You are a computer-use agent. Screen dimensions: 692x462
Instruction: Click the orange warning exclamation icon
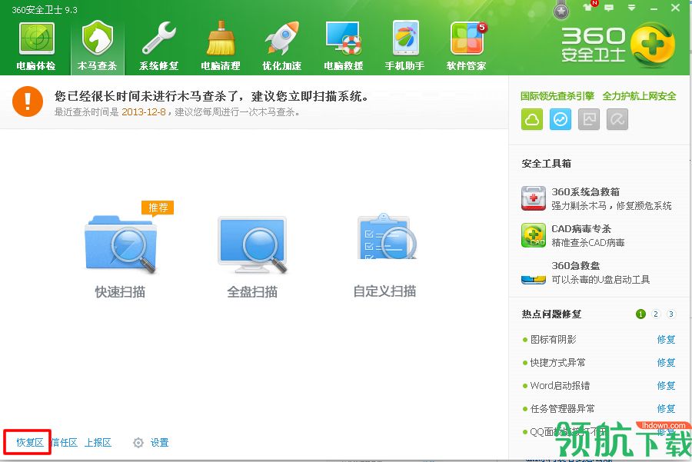point(28,101)
